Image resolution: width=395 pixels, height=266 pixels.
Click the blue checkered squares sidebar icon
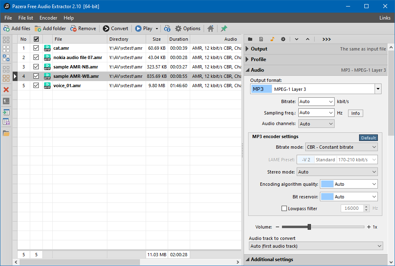tap(6, 58)
